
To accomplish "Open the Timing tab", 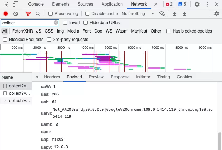I will click(163, 77).
